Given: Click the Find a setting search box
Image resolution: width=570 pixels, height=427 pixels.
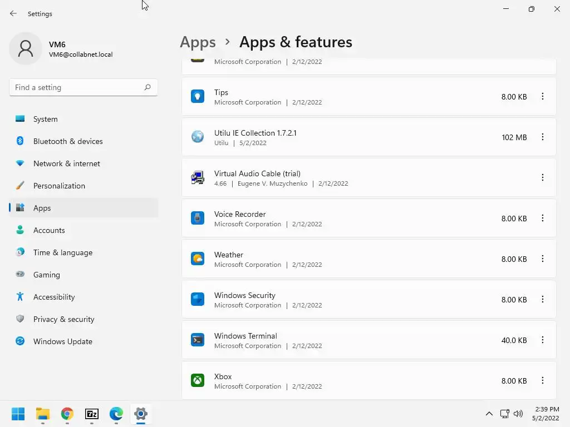Looking at the screenshot, I should 77,87.
